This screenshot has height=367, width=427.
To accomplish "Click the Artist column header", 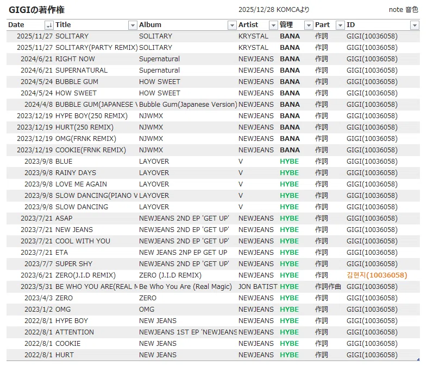I will click(x=248, y=25).
